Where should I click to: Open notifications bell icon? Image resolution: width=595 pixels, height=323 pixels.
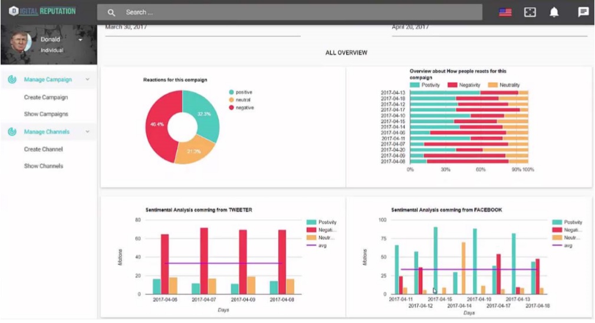[x=554, y=12]
